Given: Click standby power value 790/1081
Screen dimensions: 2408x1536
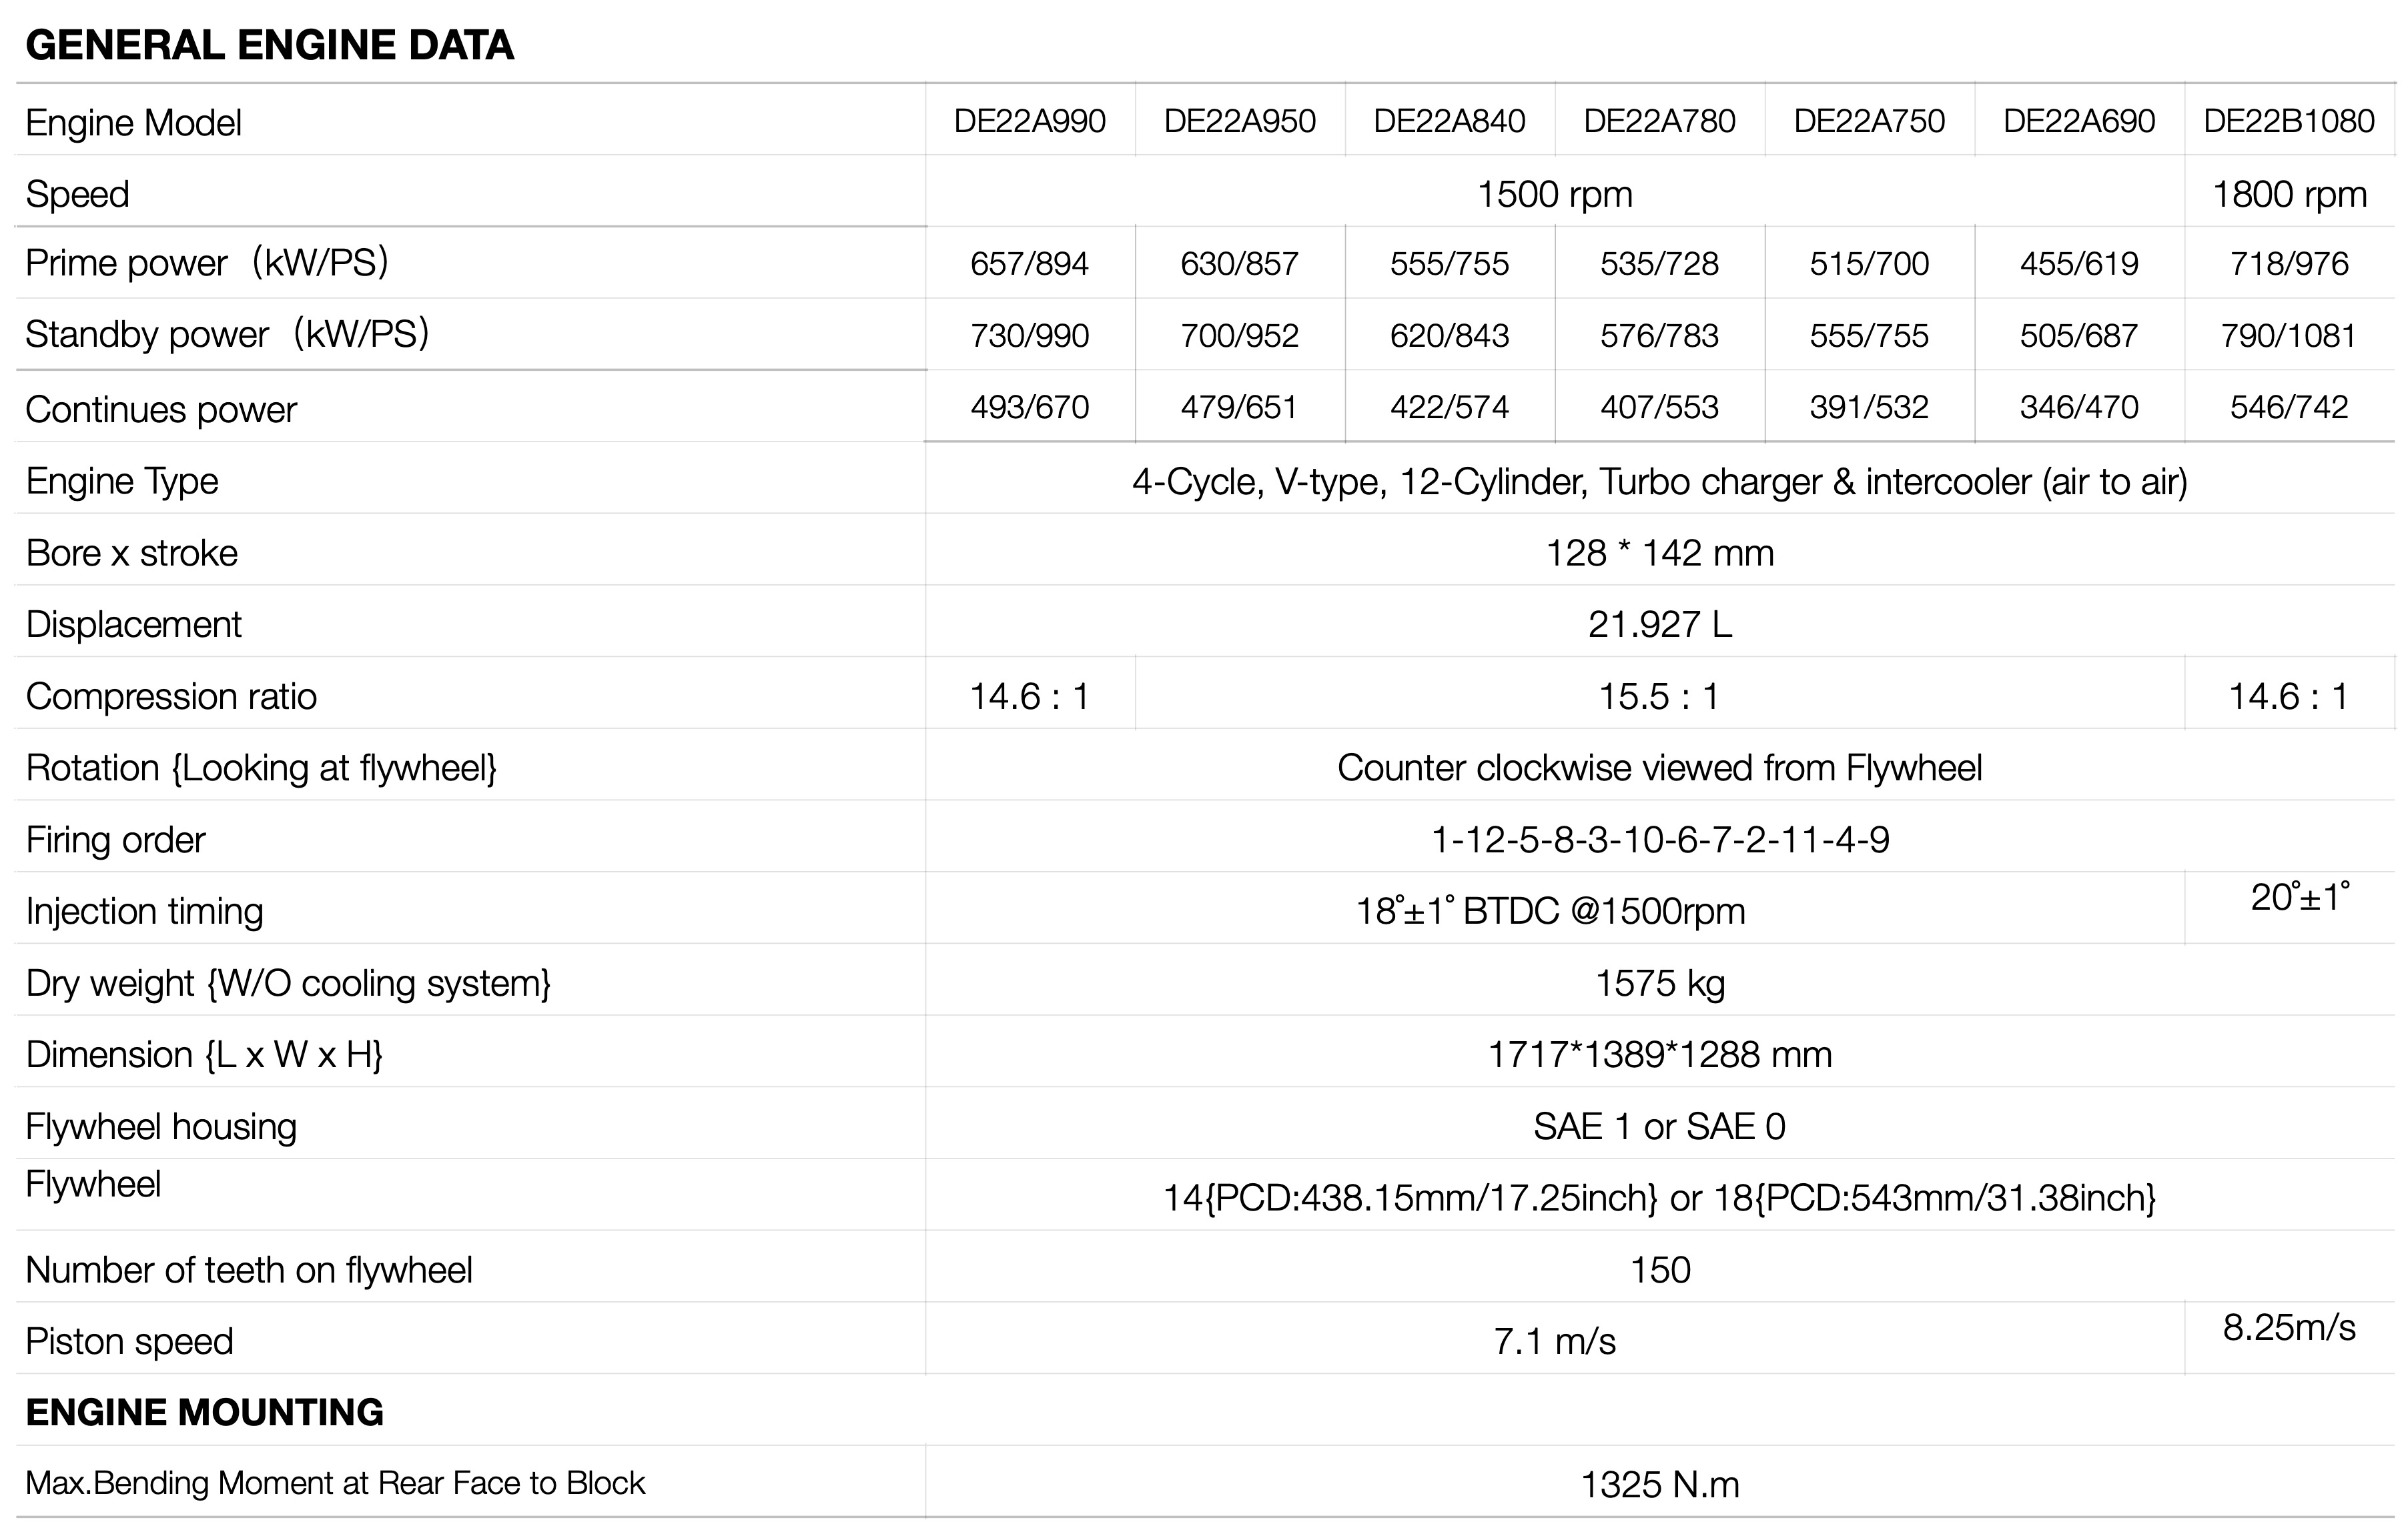Looking at the screenshot, I should pos(2289,335).
